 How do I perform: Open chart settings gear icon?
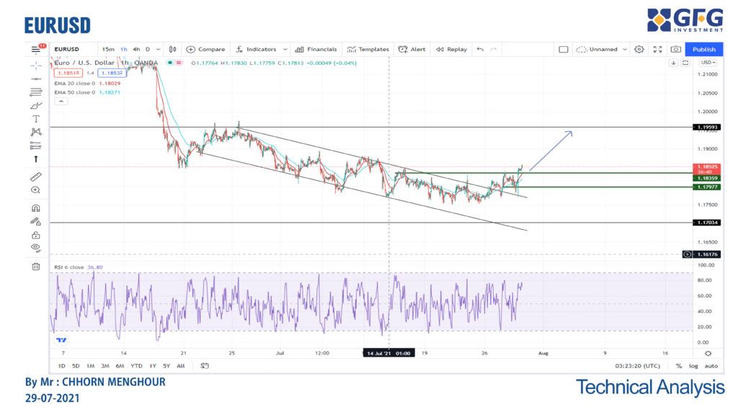[x=639, y=49]
